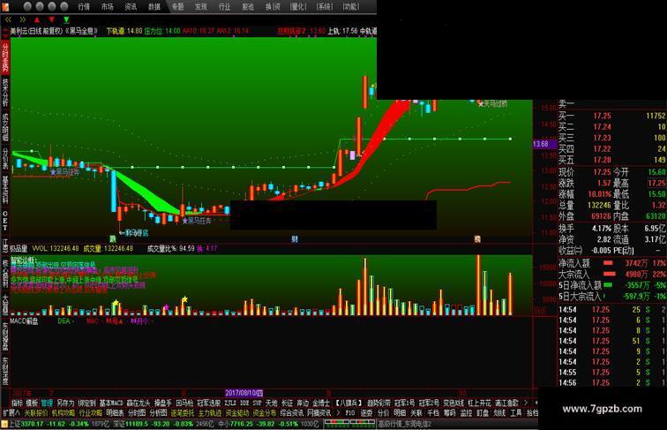The width and height of the screenshot is (667, 430).
Task: Click the F10 button in bottom bar
Action: (349, 413)
